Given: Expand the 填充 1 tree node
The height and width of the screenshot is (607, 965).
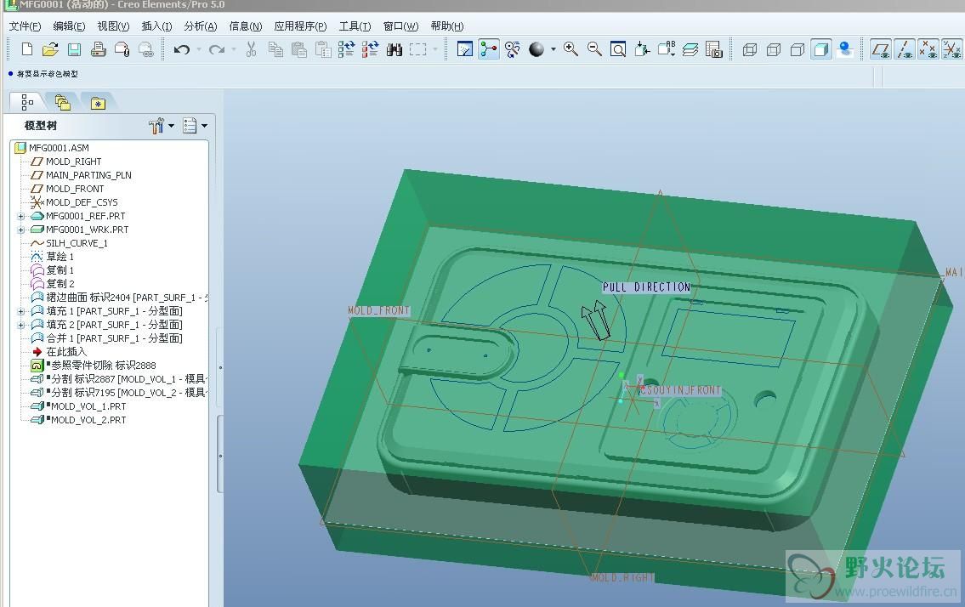Looking at the screenshot, I should [x=21, y=311].
